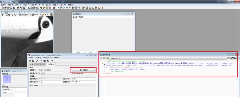Switch to the 资源 tab

[31, 64]
